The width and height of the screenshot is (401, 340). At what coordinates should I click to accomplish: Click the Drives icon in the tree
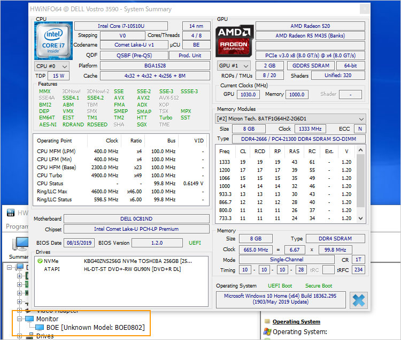[x=30, y=336]
